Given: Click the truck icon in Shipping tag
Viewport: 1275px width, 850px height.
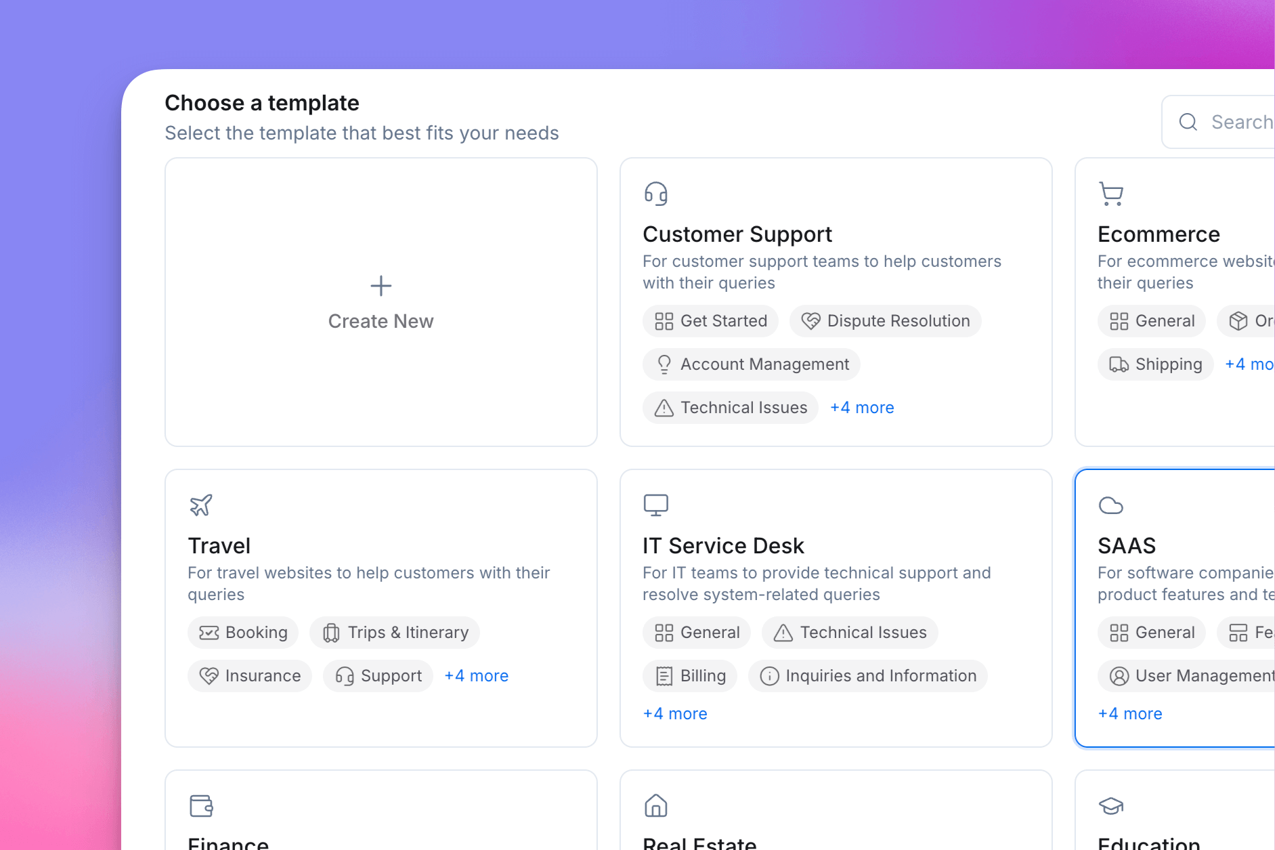Looking at the screenshot, I should pyautogui.click(x=1119, y=364).
